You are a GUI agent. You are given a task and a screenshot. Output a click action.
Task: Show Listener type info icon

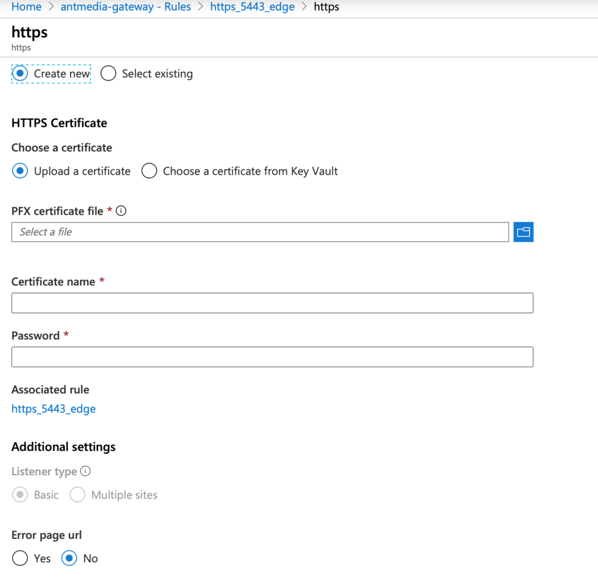85,471
